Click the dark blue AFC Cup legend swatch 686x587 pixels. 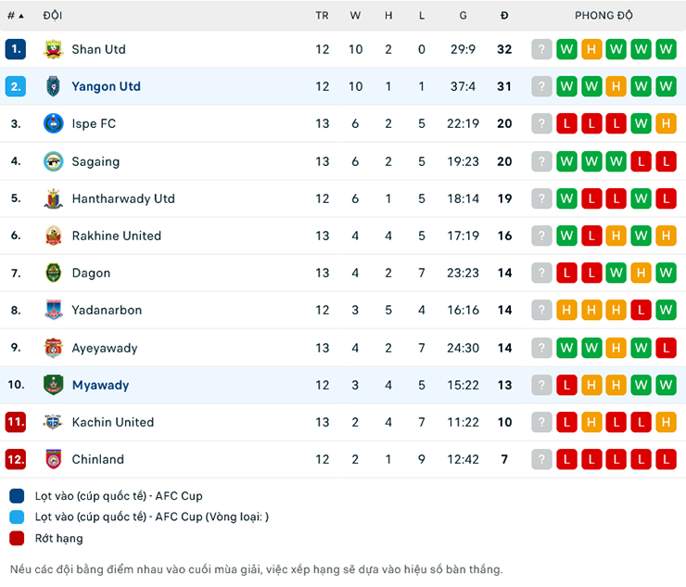click(x=17, y=496)
